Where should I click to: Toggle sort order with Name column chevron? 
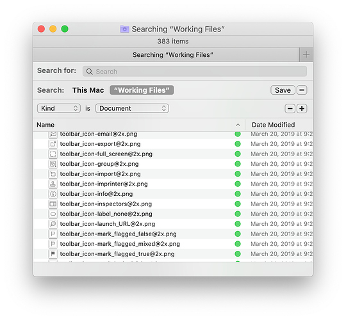click(x=238, y=125)
